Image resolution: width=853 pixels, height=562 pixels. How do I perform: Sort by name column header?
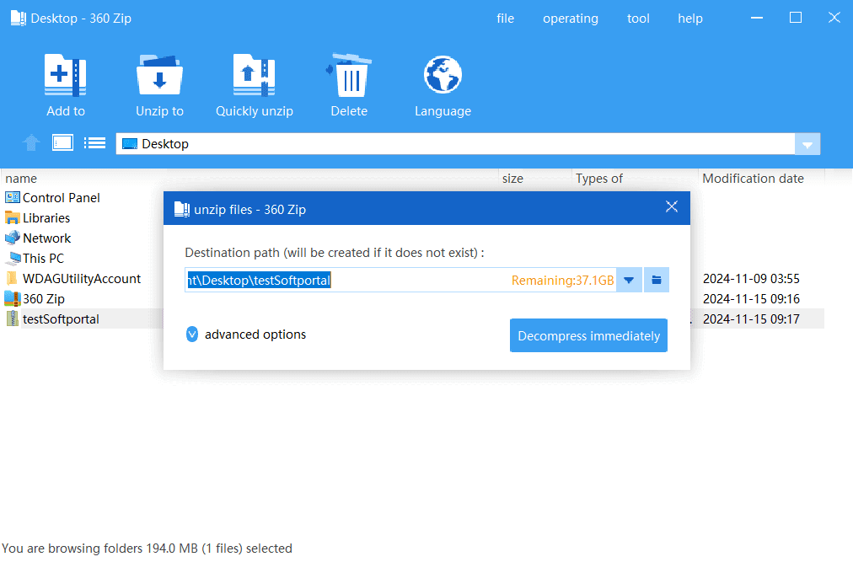point(21,179)
